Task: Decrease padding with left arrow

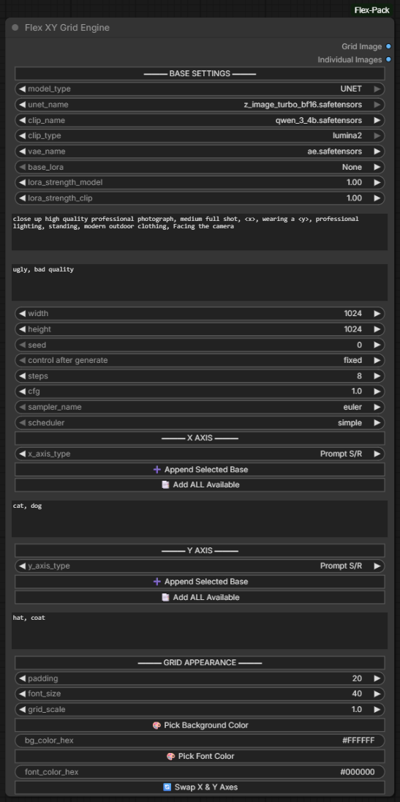Action: pos(22,678)
